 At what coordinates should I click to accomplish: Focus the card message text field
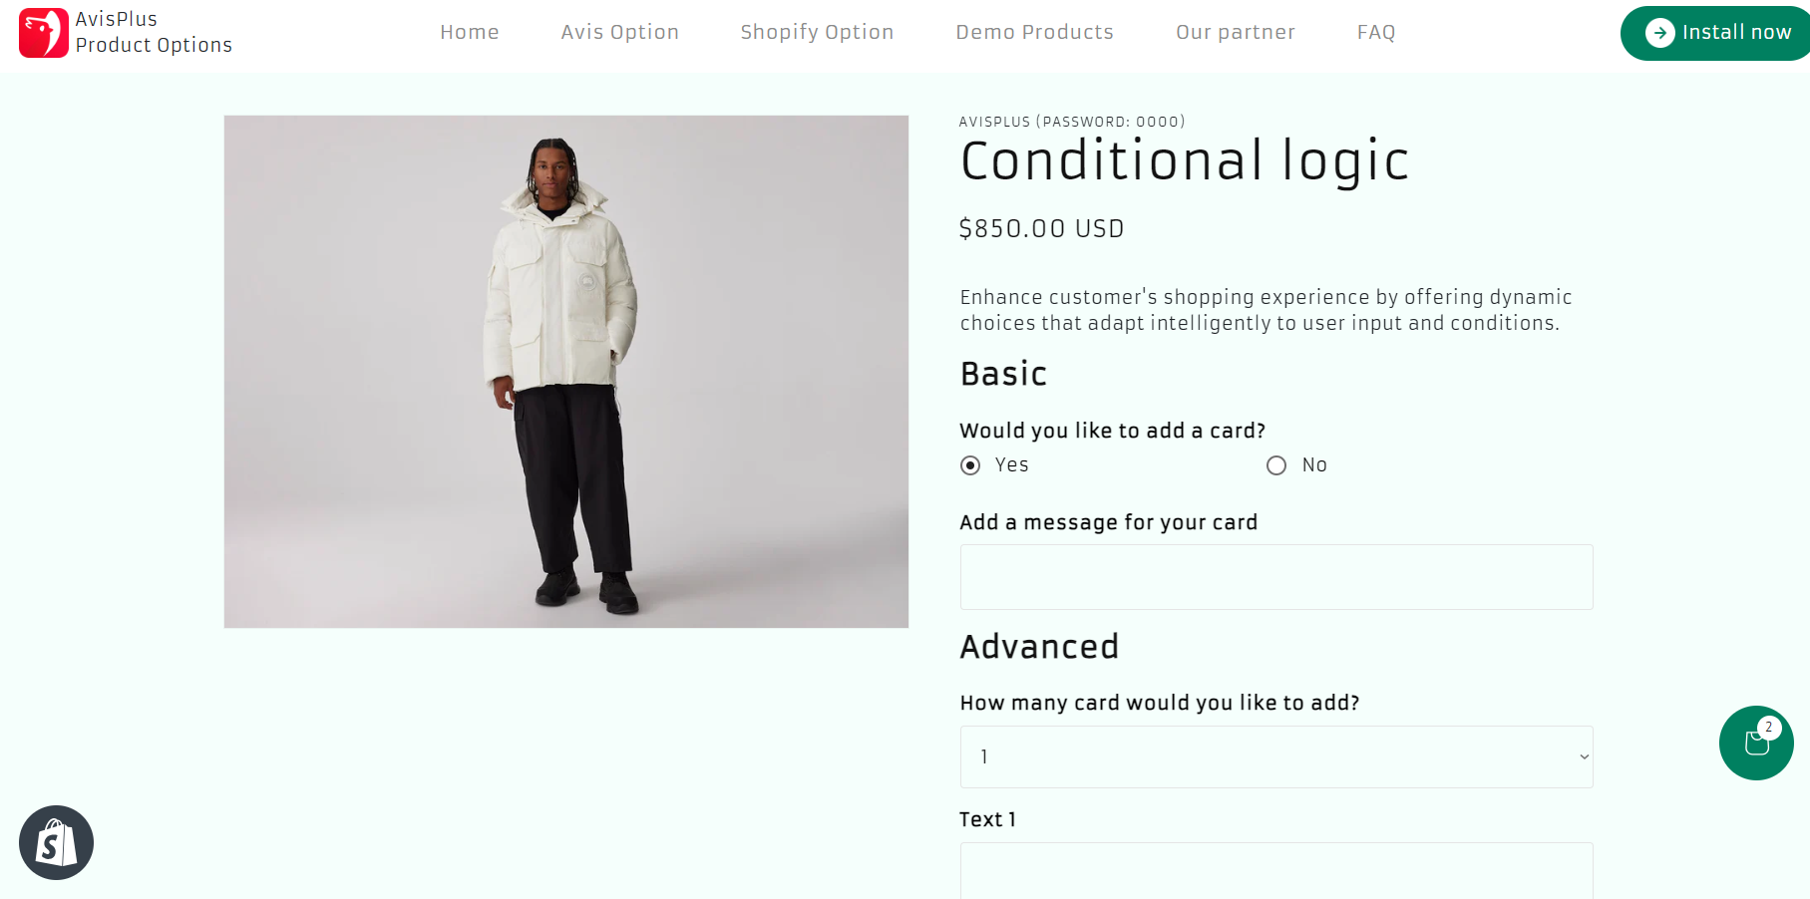(x=1275, y=577)
